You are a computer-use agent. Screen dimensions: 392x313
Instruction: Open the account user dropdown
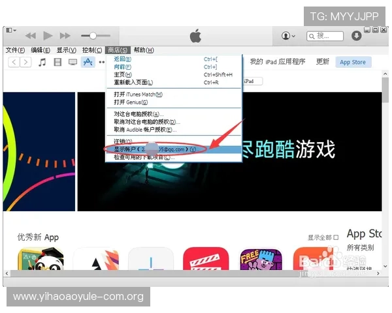[288, 36]
